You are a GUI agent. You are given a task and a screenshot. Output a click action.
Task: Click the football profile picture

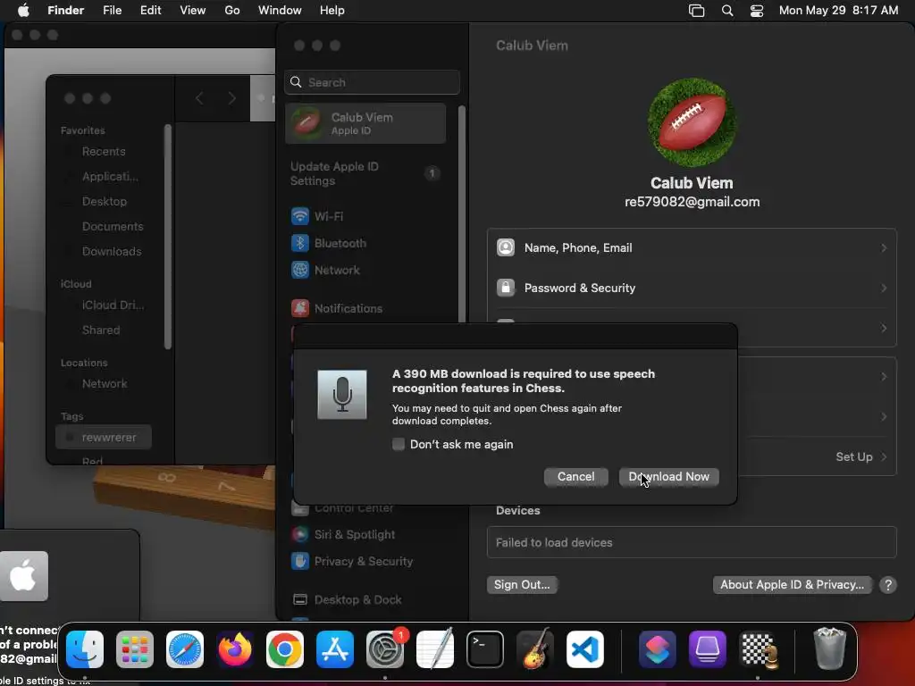tap(692, 121)
